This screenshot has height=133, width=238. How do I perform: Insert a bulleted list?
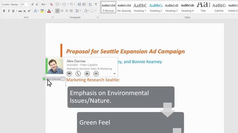(x=57, y=4)
